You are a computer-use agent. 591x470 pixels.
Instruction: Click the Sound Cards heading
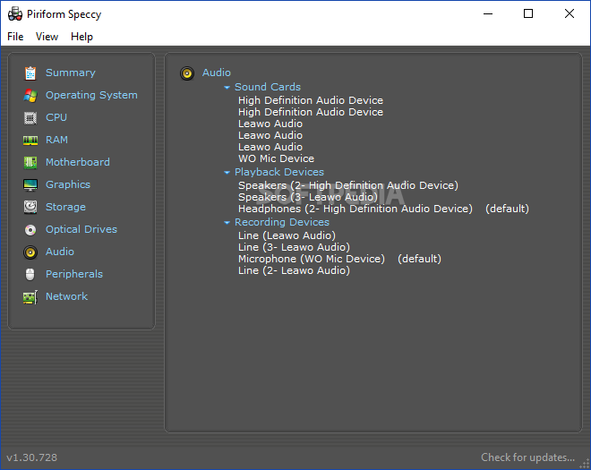tap(268, 87)
